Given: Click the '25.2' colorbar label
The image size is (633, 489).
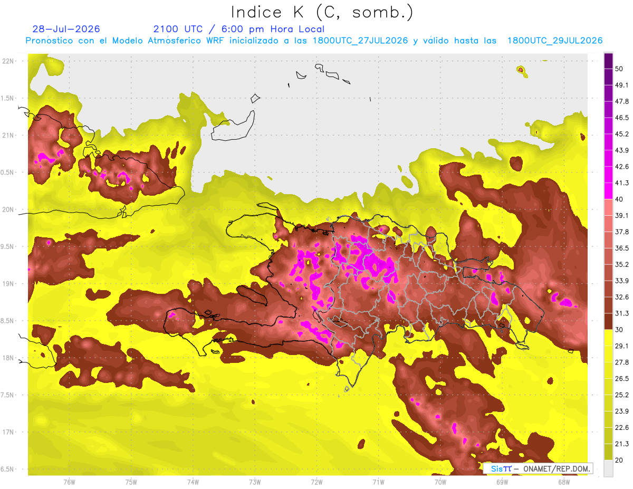Looking at the screenshot, I should [622, 395].
